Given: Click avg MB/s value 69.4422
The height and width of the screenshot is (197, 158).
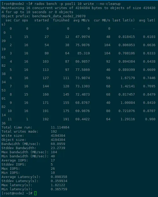Looking at the screenshot, I should (82, 119).
